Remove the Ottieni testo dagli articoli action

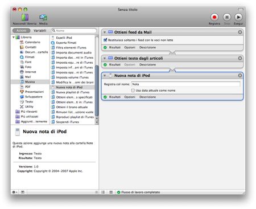240,58
